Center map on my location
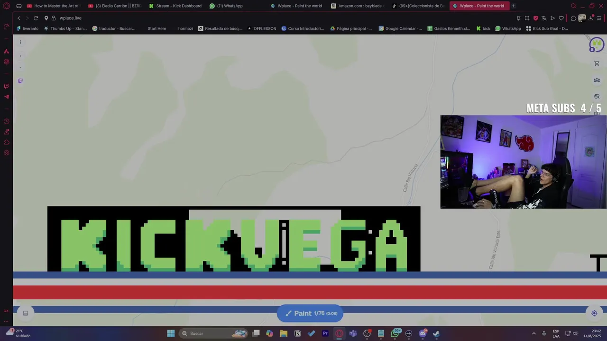Screen dimensions: 607x341 point(594,313)
